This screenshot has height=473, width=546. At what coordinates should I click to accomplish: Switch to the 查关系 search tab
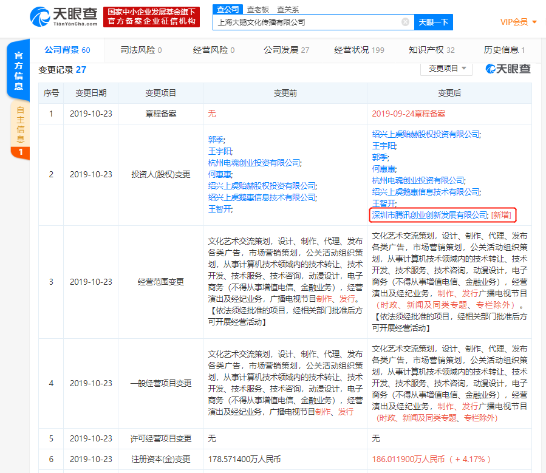pyautogui.click(x=288, y=10)
